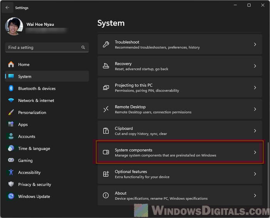Open Clipboard chevron arrow
This screenshot has height=218, width=270.
(x=255, y=131)
